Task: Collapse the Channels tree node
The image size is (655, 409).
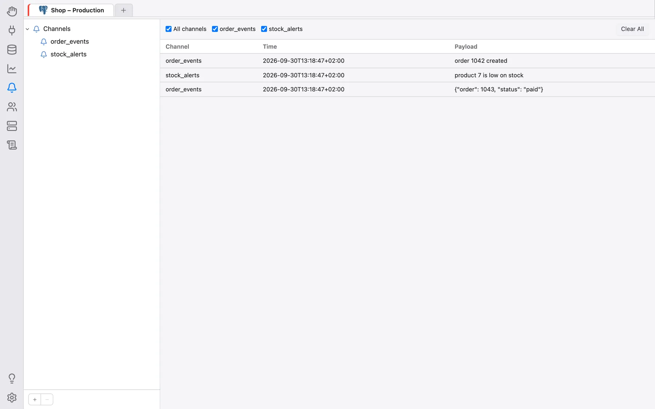Action: (27, 29)
